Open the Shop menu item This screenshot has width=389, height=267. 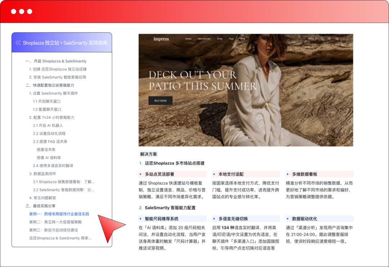(x=220, y=39)
